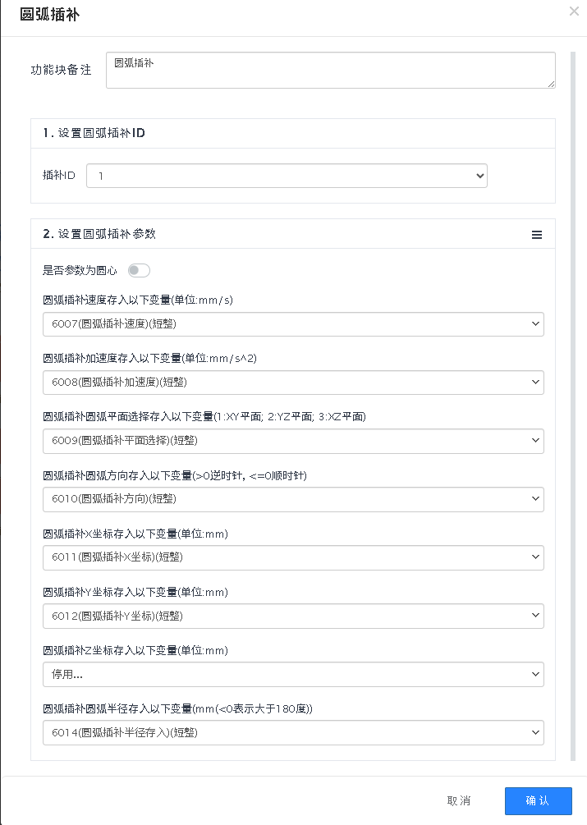Open the section 2 hamburger menu icon

point(537,234)
